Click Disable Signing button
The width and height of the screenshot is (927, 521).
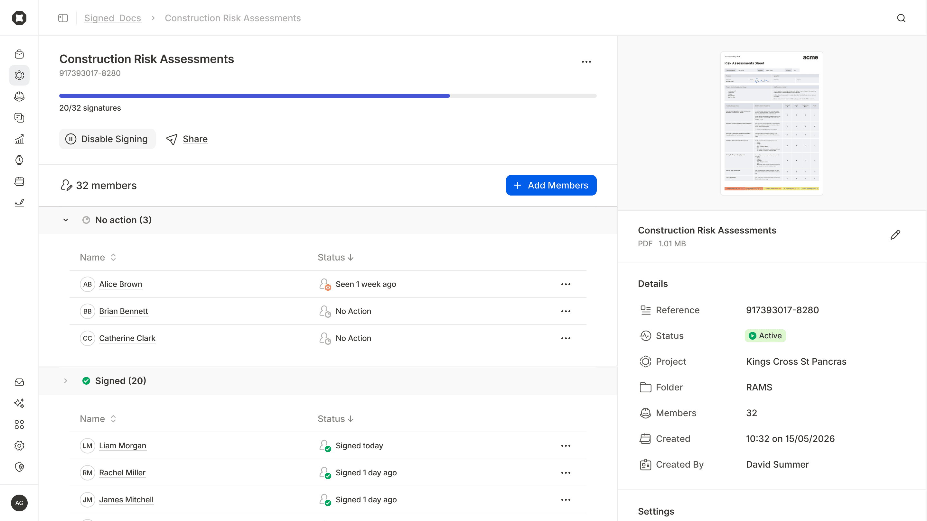coord(107,139)
